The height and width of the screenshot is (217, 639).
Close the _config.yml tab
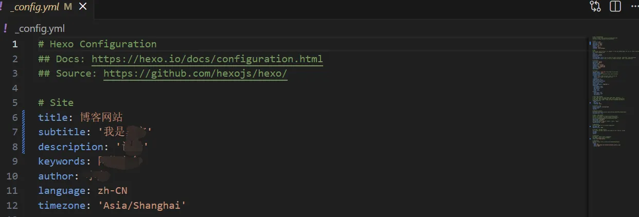83,6
